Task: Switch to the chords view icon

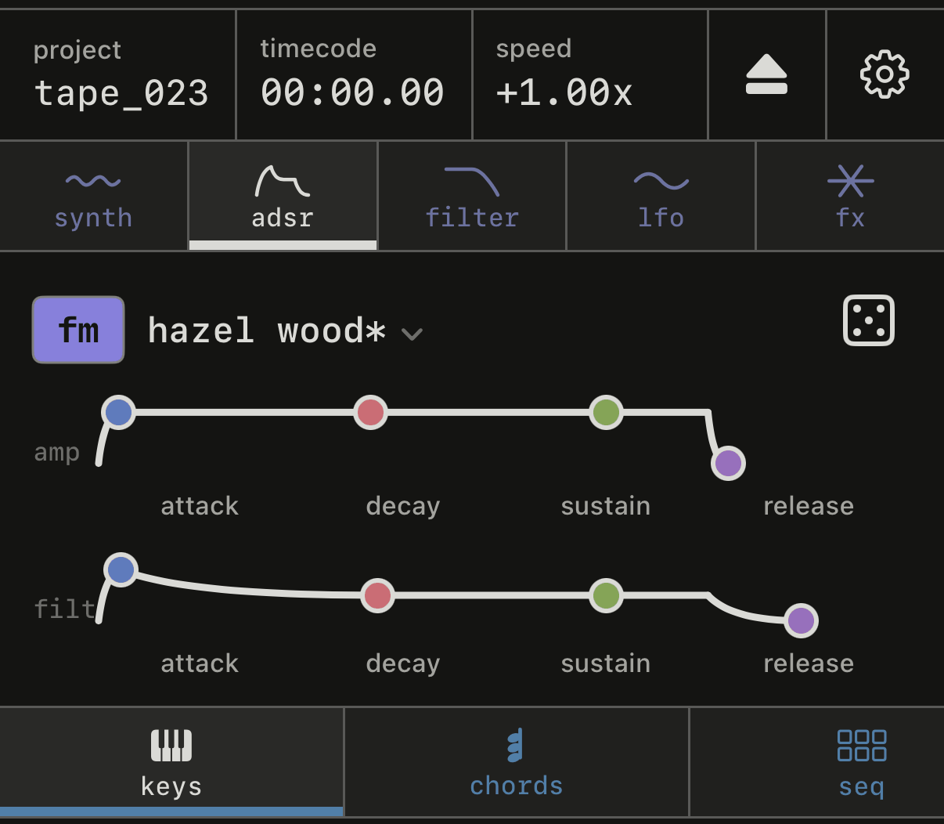Action: (x=515, y=745)
